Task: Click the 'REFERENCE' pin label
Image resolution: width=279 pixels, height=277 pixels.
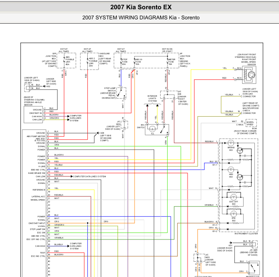Action: 39,190
